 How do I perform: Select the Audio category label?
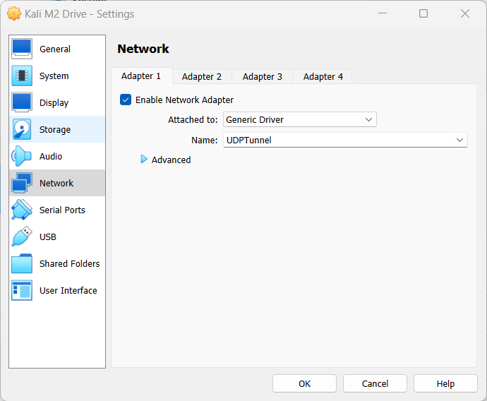[51, 156]
